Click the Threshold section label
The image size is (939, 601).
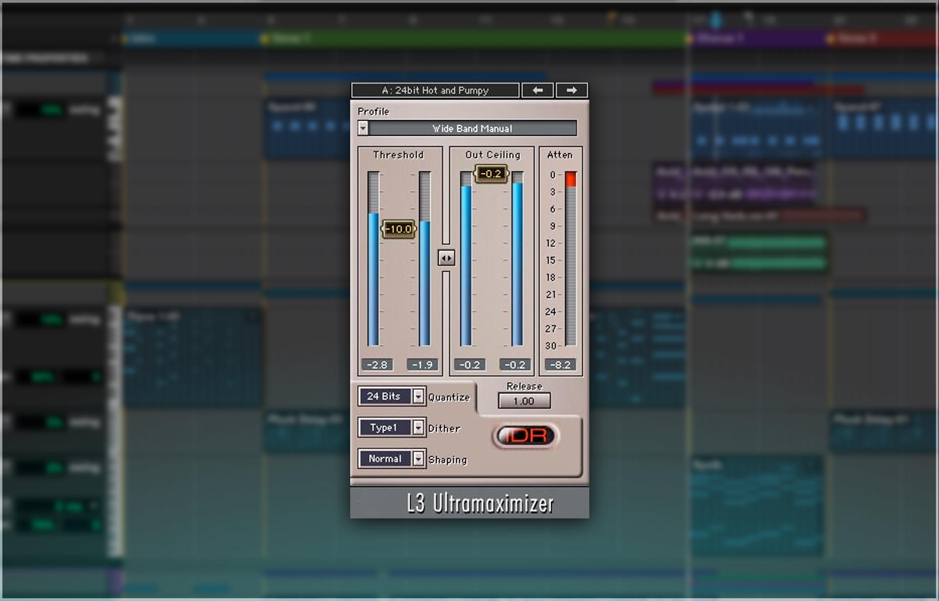(399, 155)
